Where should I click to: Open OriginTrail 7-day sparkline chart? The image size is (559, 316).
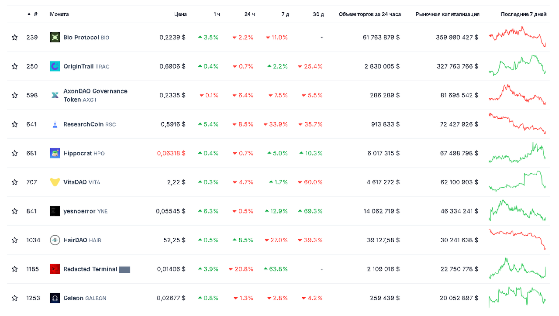pos(517,65)
